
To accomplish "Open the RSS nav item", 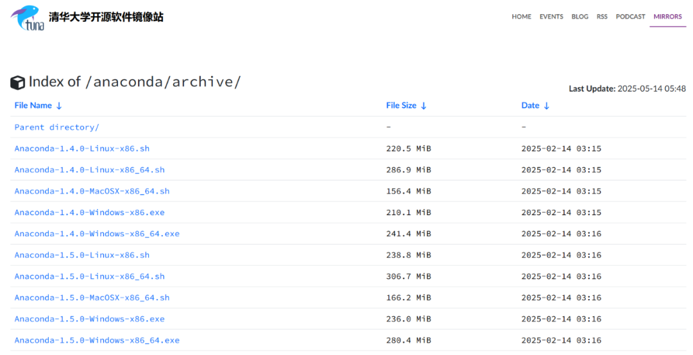I will coord(602,16).
